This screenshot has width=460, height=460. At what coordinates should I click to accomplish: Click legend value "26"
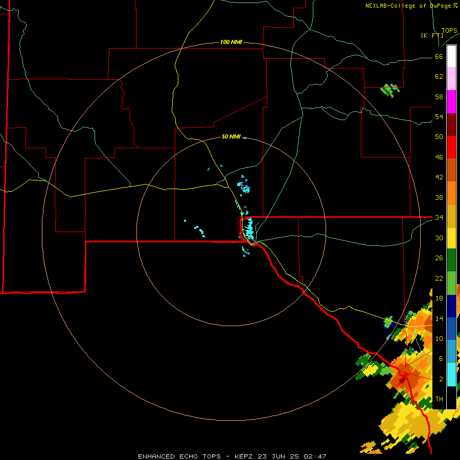[x=439, y=258]
